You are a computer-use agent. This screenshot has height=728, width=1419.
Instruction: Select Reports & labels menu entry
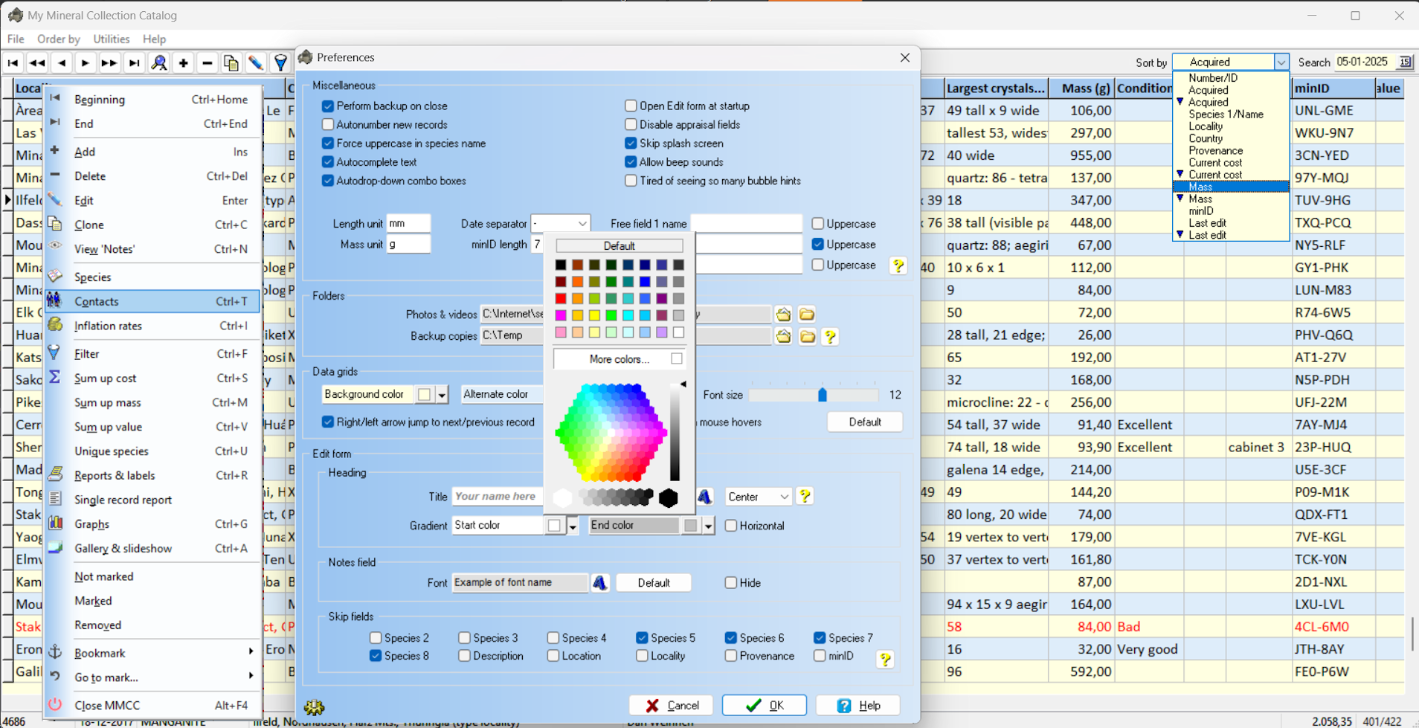coord(115,476)
